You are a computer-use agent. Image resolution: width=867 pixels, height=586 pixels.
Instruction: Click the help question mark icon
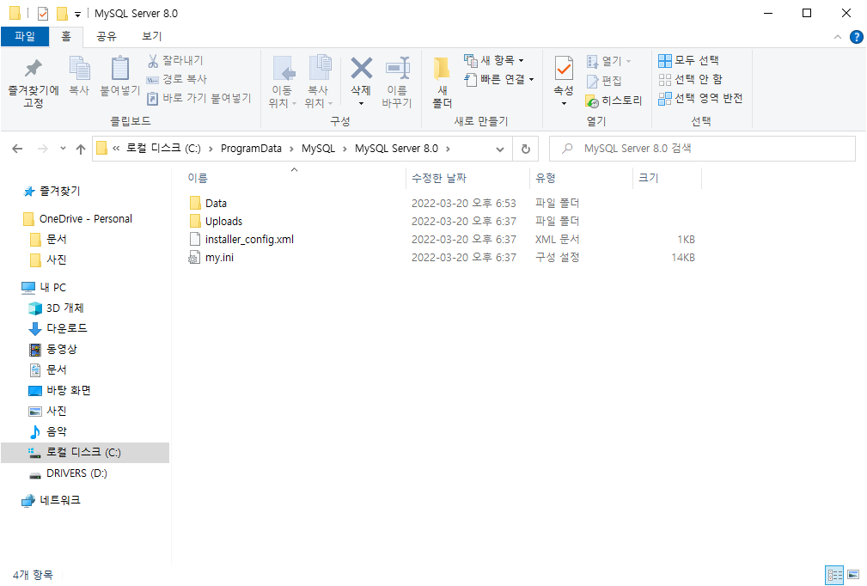coord(856,37)
